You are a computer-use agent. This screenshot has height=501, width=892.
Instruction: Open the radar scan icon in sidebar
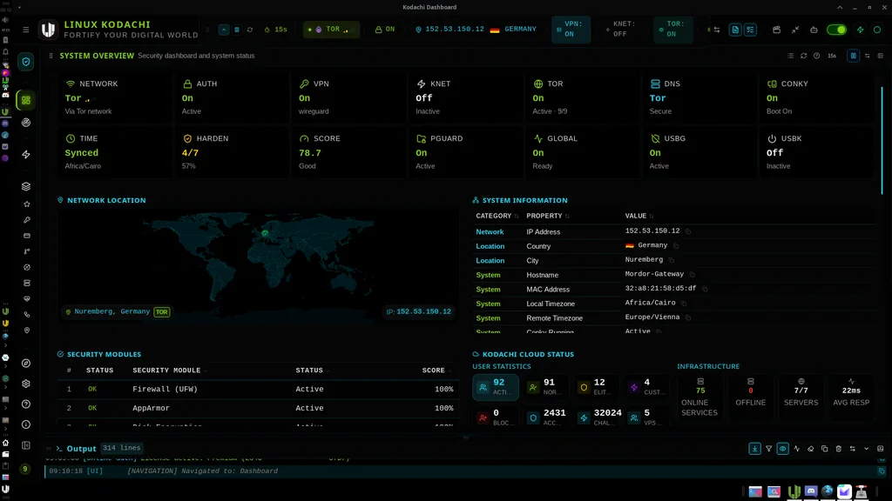coord(26,123)
